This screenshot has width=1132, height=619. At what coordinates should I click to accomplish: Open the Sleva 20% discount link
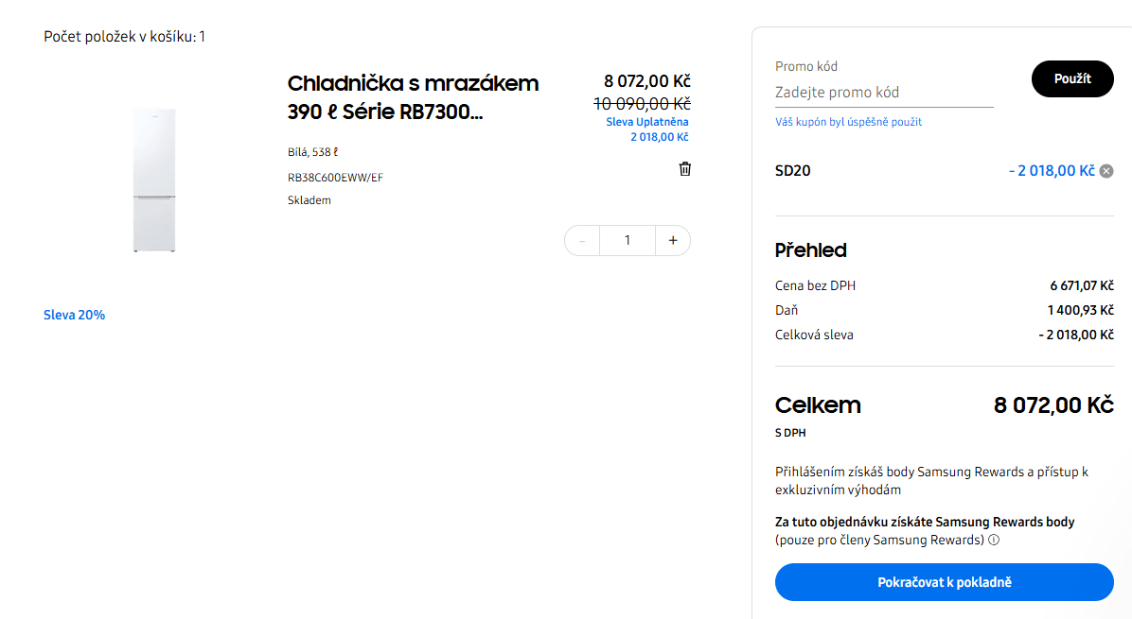click(74, 315)
